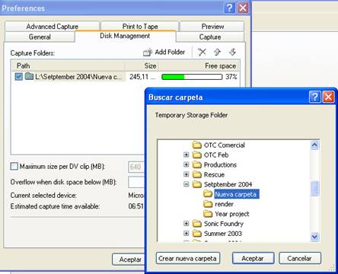Select the Nueva carpeta folder

[237, 194]
